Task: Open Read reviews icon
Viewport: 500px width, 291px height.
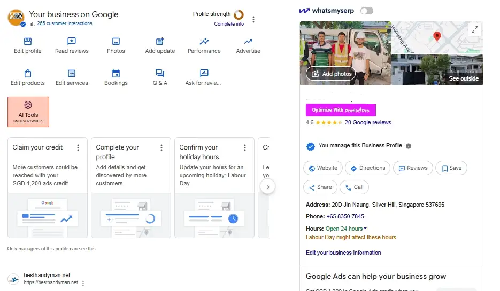Action: pos(72,41)
